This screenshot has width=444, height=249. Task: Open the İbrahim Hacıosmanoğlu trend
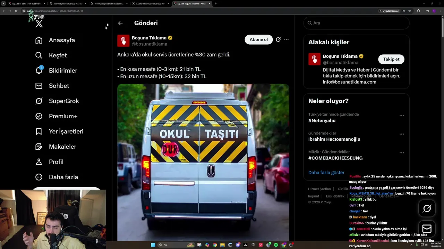point(334,139)
